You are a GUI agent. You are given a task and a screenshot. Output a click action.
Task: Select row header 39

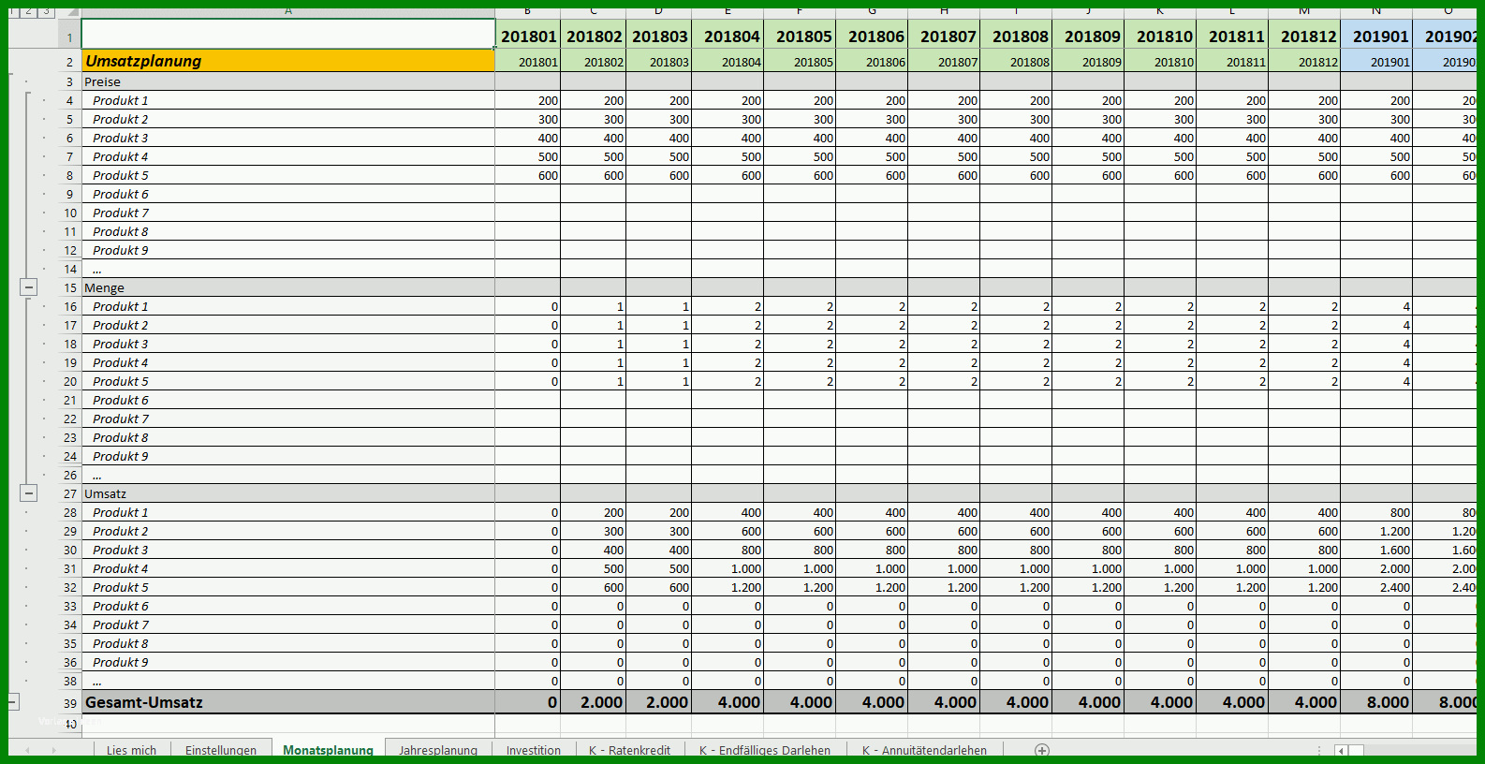(x=69, y=703)
